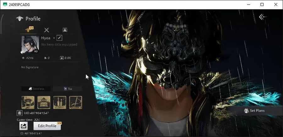Click the twin swords badge icon
The width and height of the screenshot is (283, 137).
60,102
